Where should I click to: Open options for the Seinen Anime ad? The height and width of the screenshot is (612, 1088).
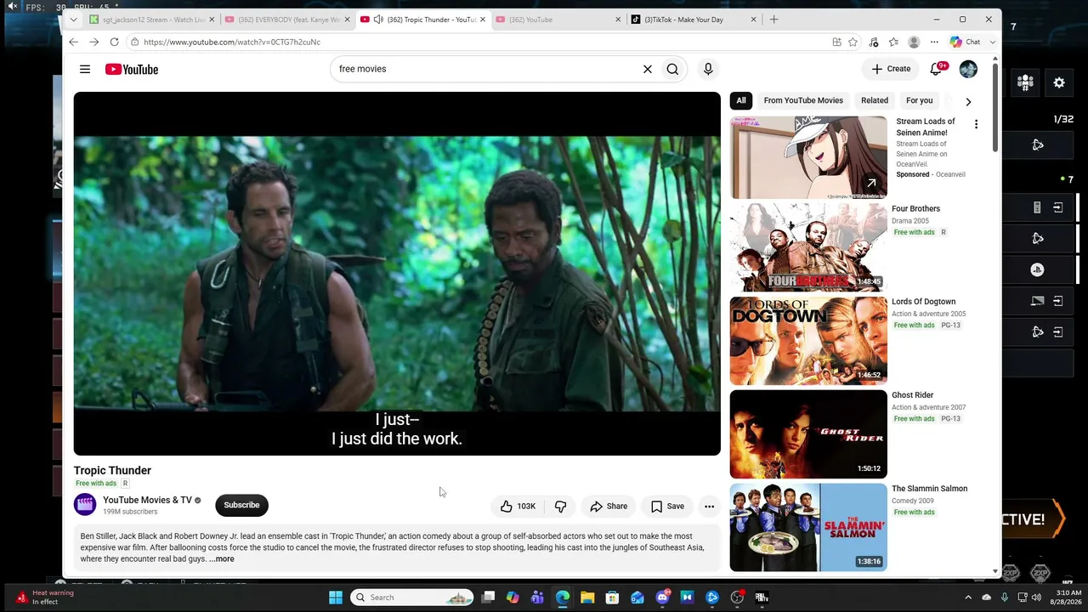point(976,124)
